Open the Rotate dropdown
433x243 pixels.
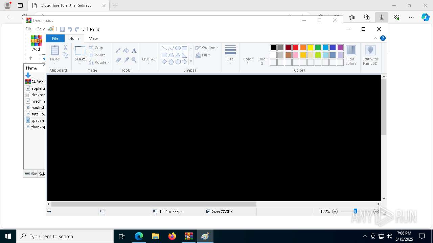(99, 62)
